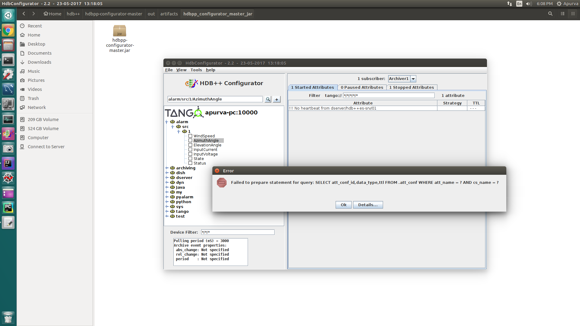Image resolution: width=580 pixels, height=326 pixels.
Task: Navigate to hdb++ breadcrumb folder
Action: coord(73,14)
